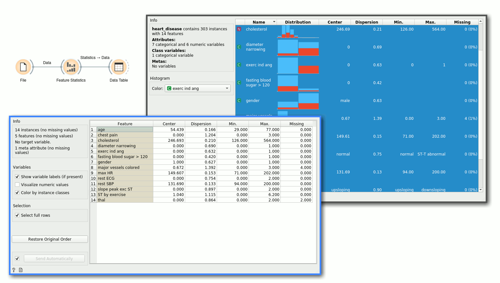Click categorical icon beside exerc ind ang
The width and height of the screenshot is (500, 283).
239,65
